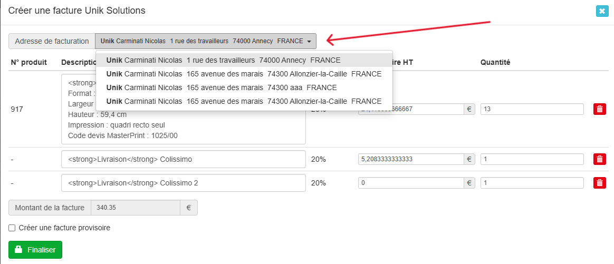Edit the product 917 description textarea
This screenshot has width=614, height=264.
pos(183,109)
